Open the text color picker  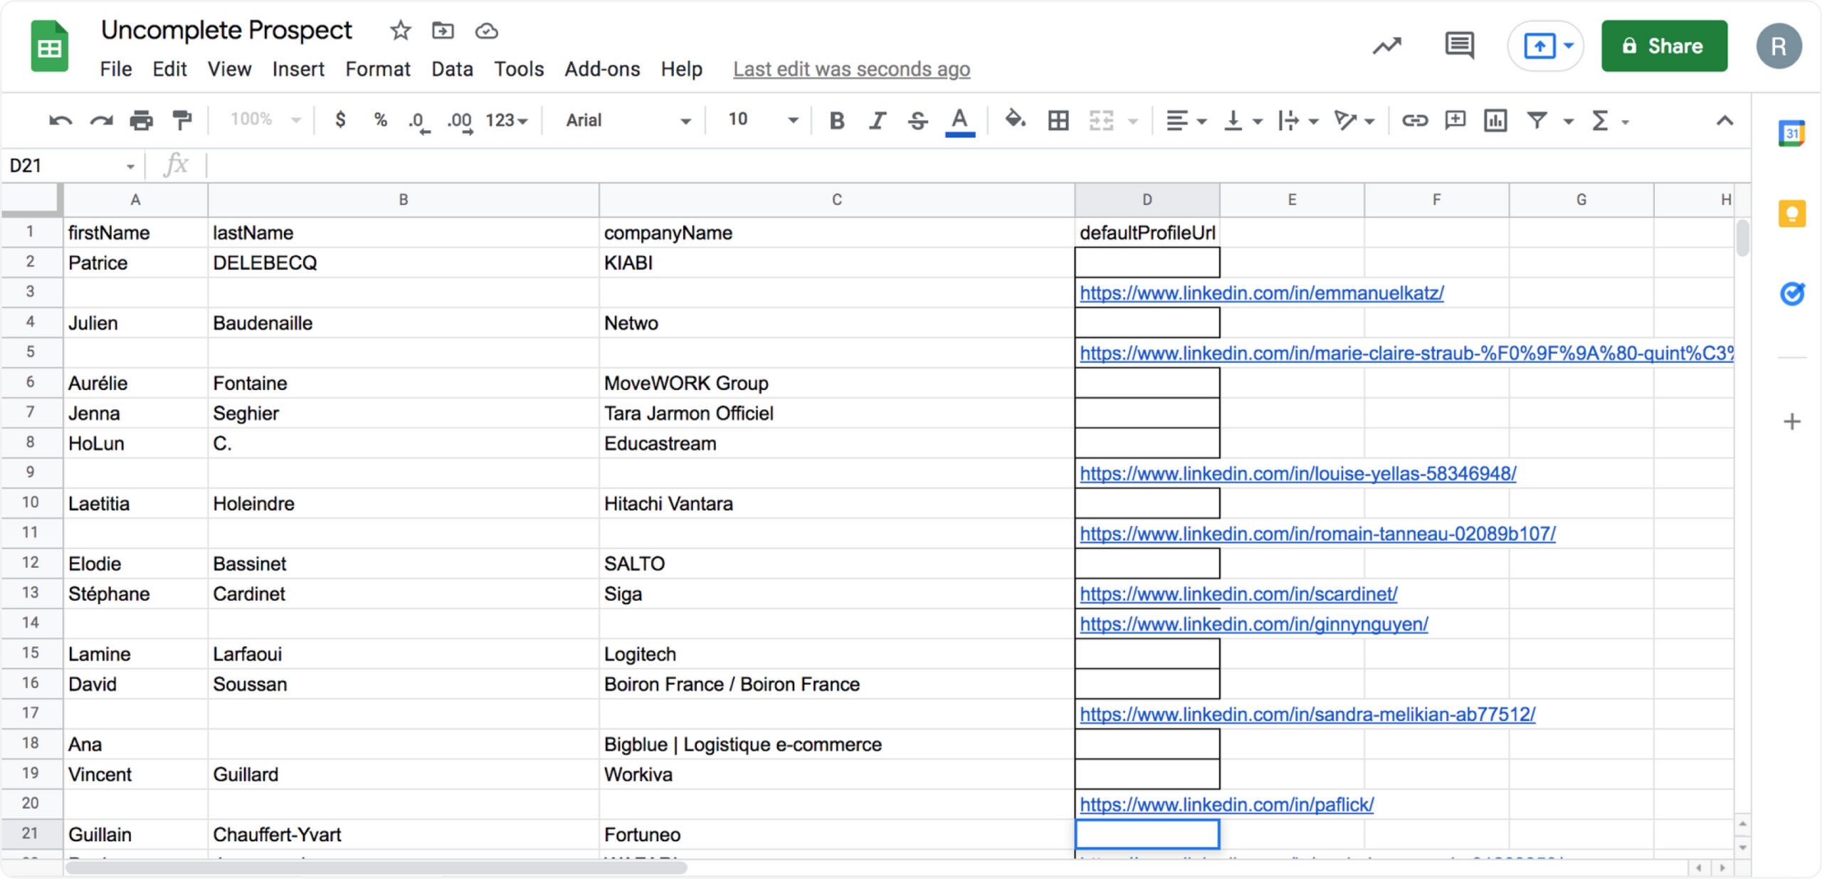(x=959, y=121)
